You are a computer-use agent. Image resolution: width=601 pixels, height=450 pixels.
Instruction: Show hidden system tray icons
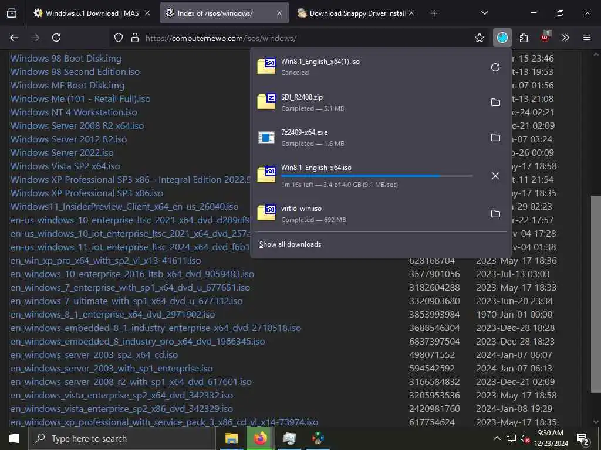click(497, 438)
